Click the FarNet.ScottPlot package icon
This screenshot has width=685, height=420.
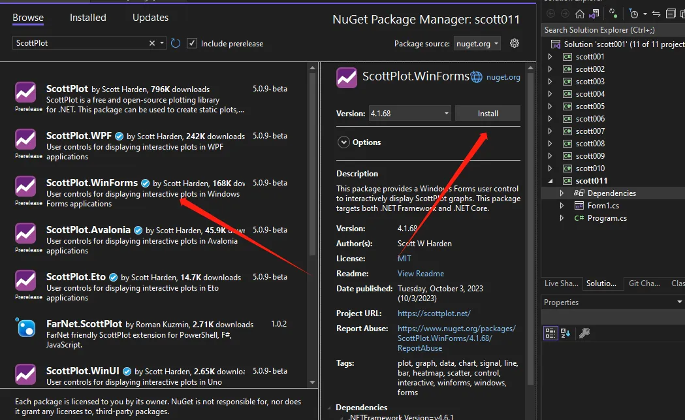(x=25, y=327)
